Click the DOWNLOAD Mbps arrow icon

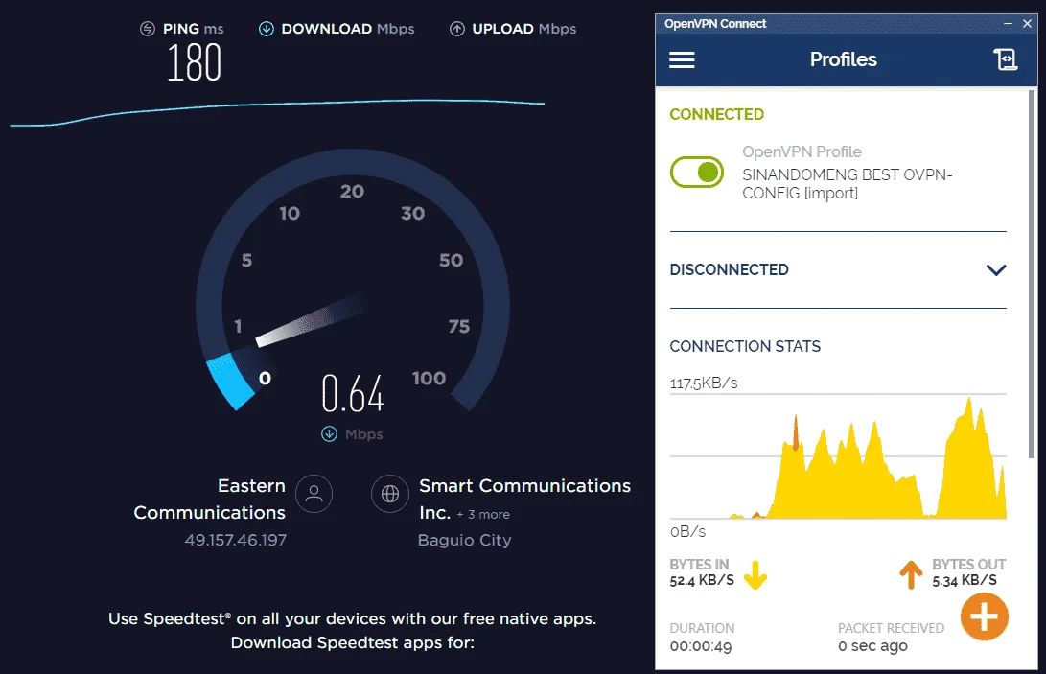tap(267, 29)
